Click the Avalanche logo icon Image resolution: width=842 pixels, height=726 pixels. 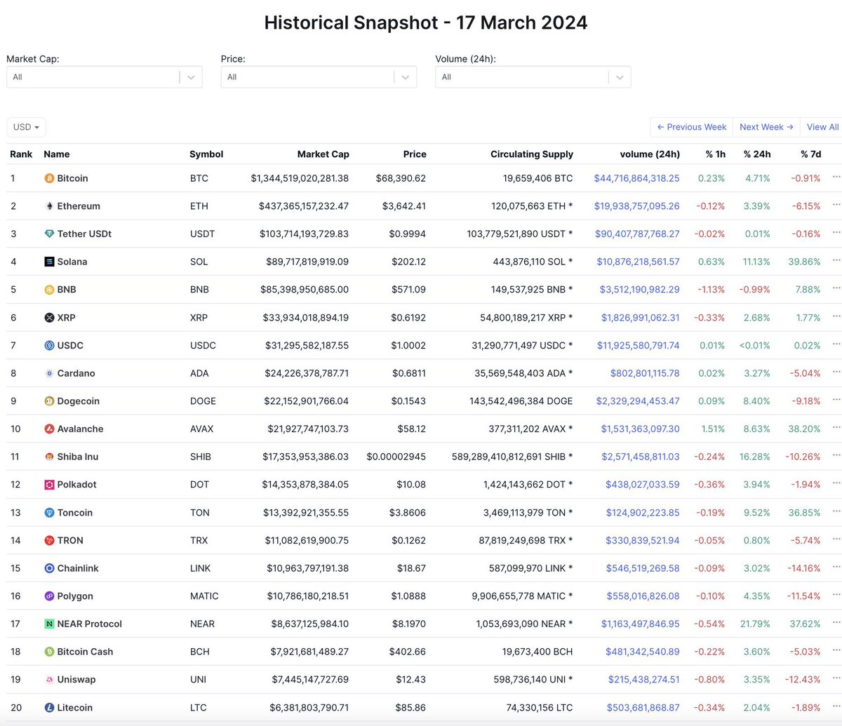tap(49, 429)
